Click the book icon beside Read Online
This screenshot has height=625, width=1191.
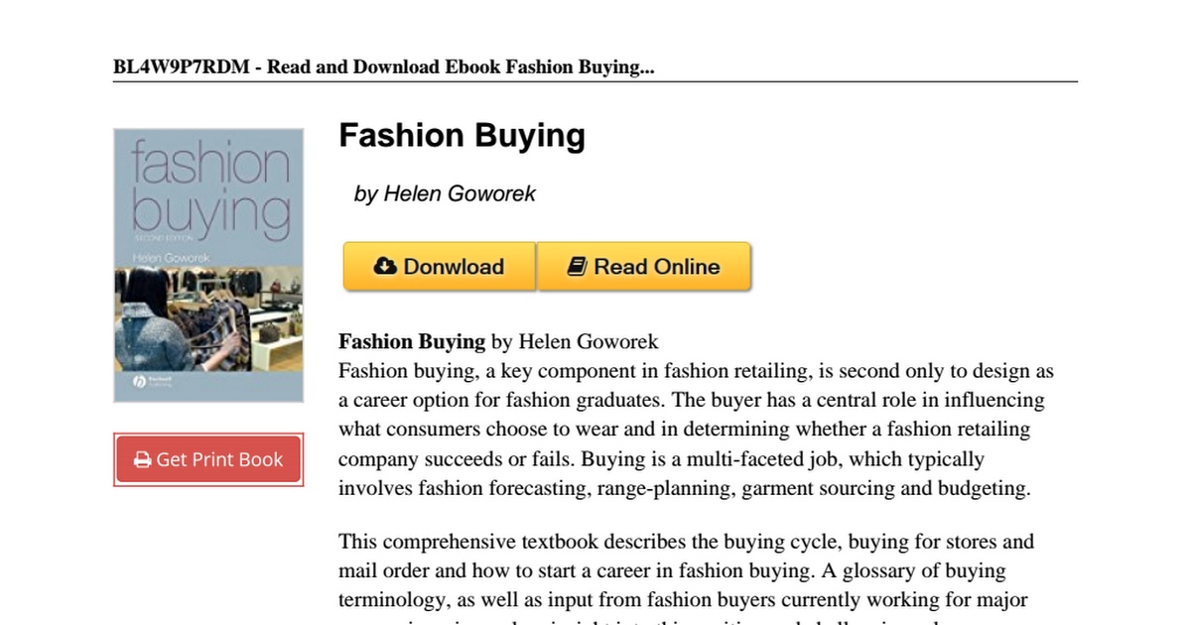[577, 267]
